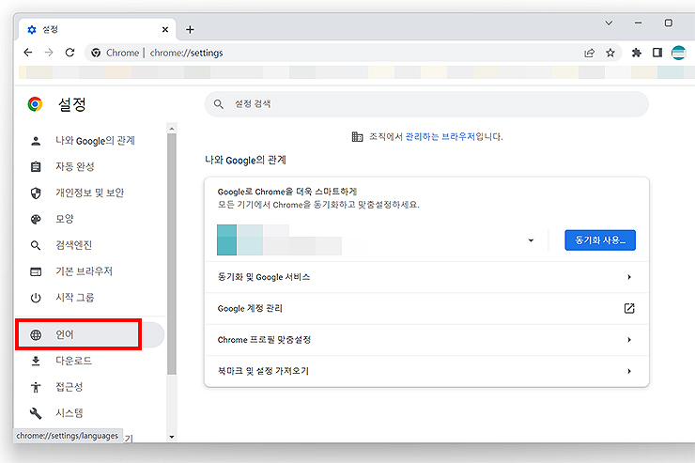Click the 동기화 사용... button
The height and width of the screenshot is (463, 695).
pos(600,240)
